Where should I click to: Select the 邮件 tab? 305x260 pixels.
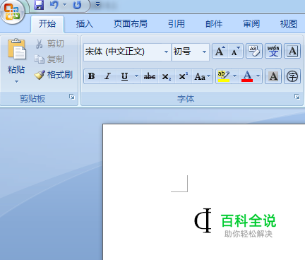coord(214,24)
